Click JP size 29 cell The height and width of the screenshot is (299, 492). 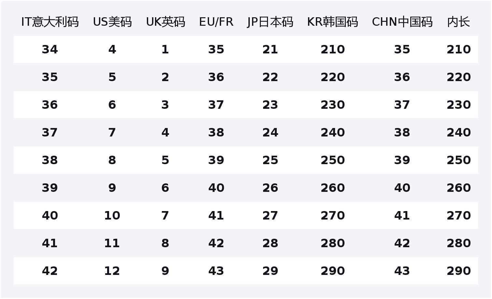point(270,271)
